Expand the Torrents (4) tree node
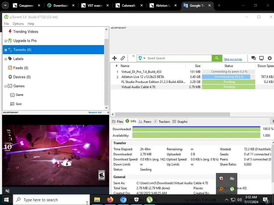The height and width of the screenshot is (205, 274). click(x=6, y=50)
